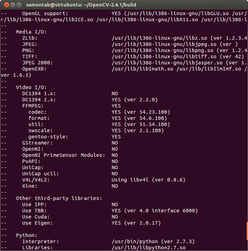Click the 'format:' label
Viewport: 248px width, 251px height.
39,118
